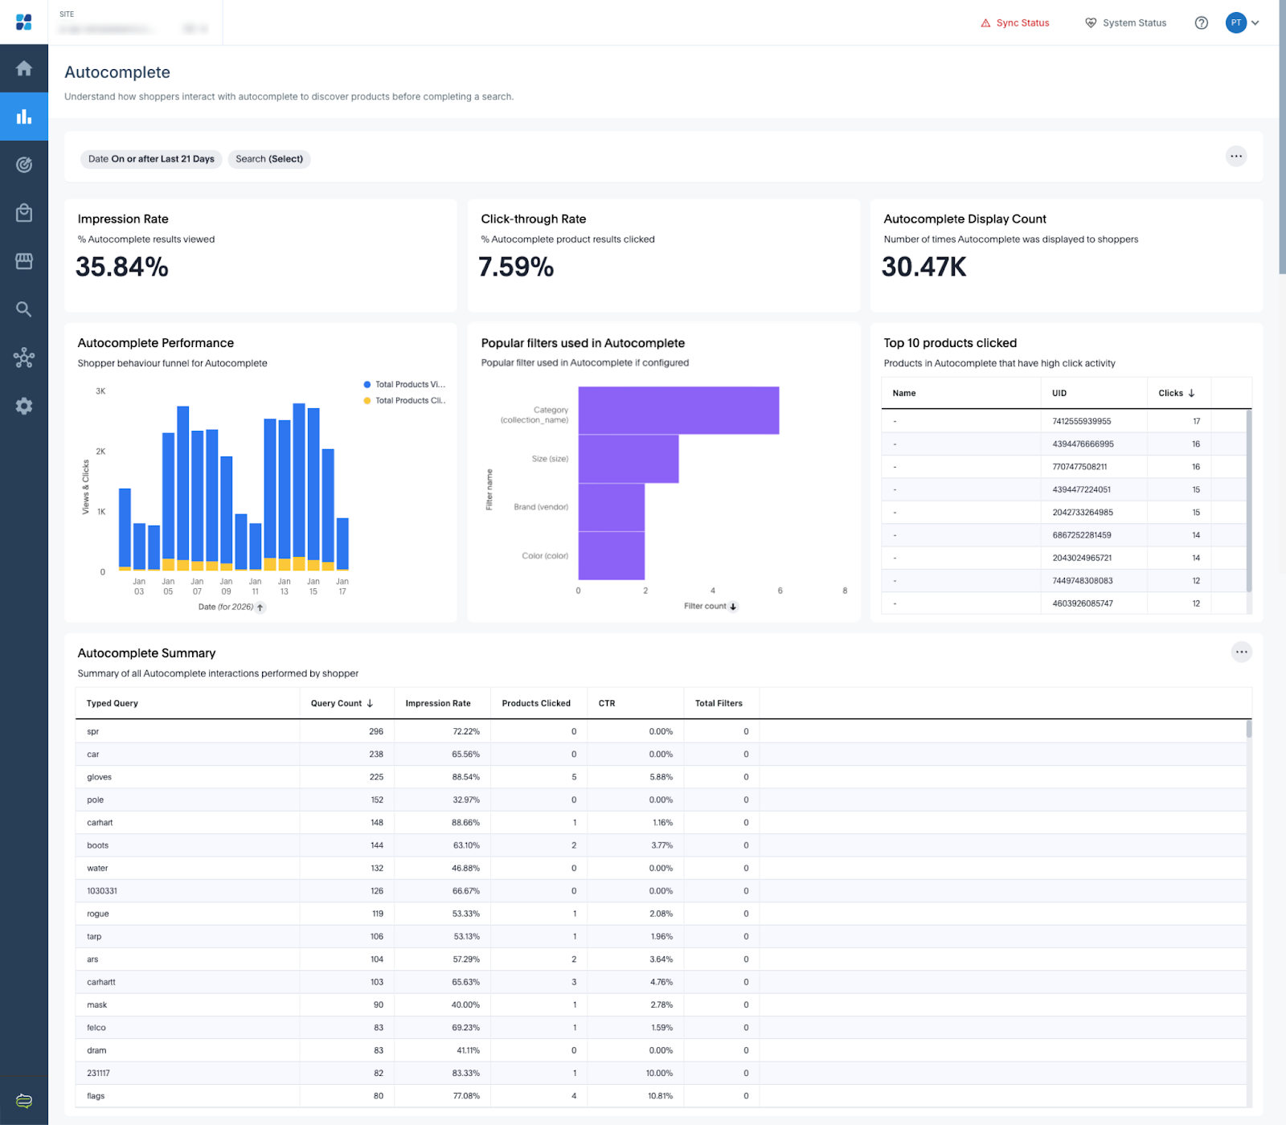Image resolution: width=1286 pixels, height=1125 pixels.
Task: Select the Analytics bar chart icon
Action: click(x=24, y=117)
